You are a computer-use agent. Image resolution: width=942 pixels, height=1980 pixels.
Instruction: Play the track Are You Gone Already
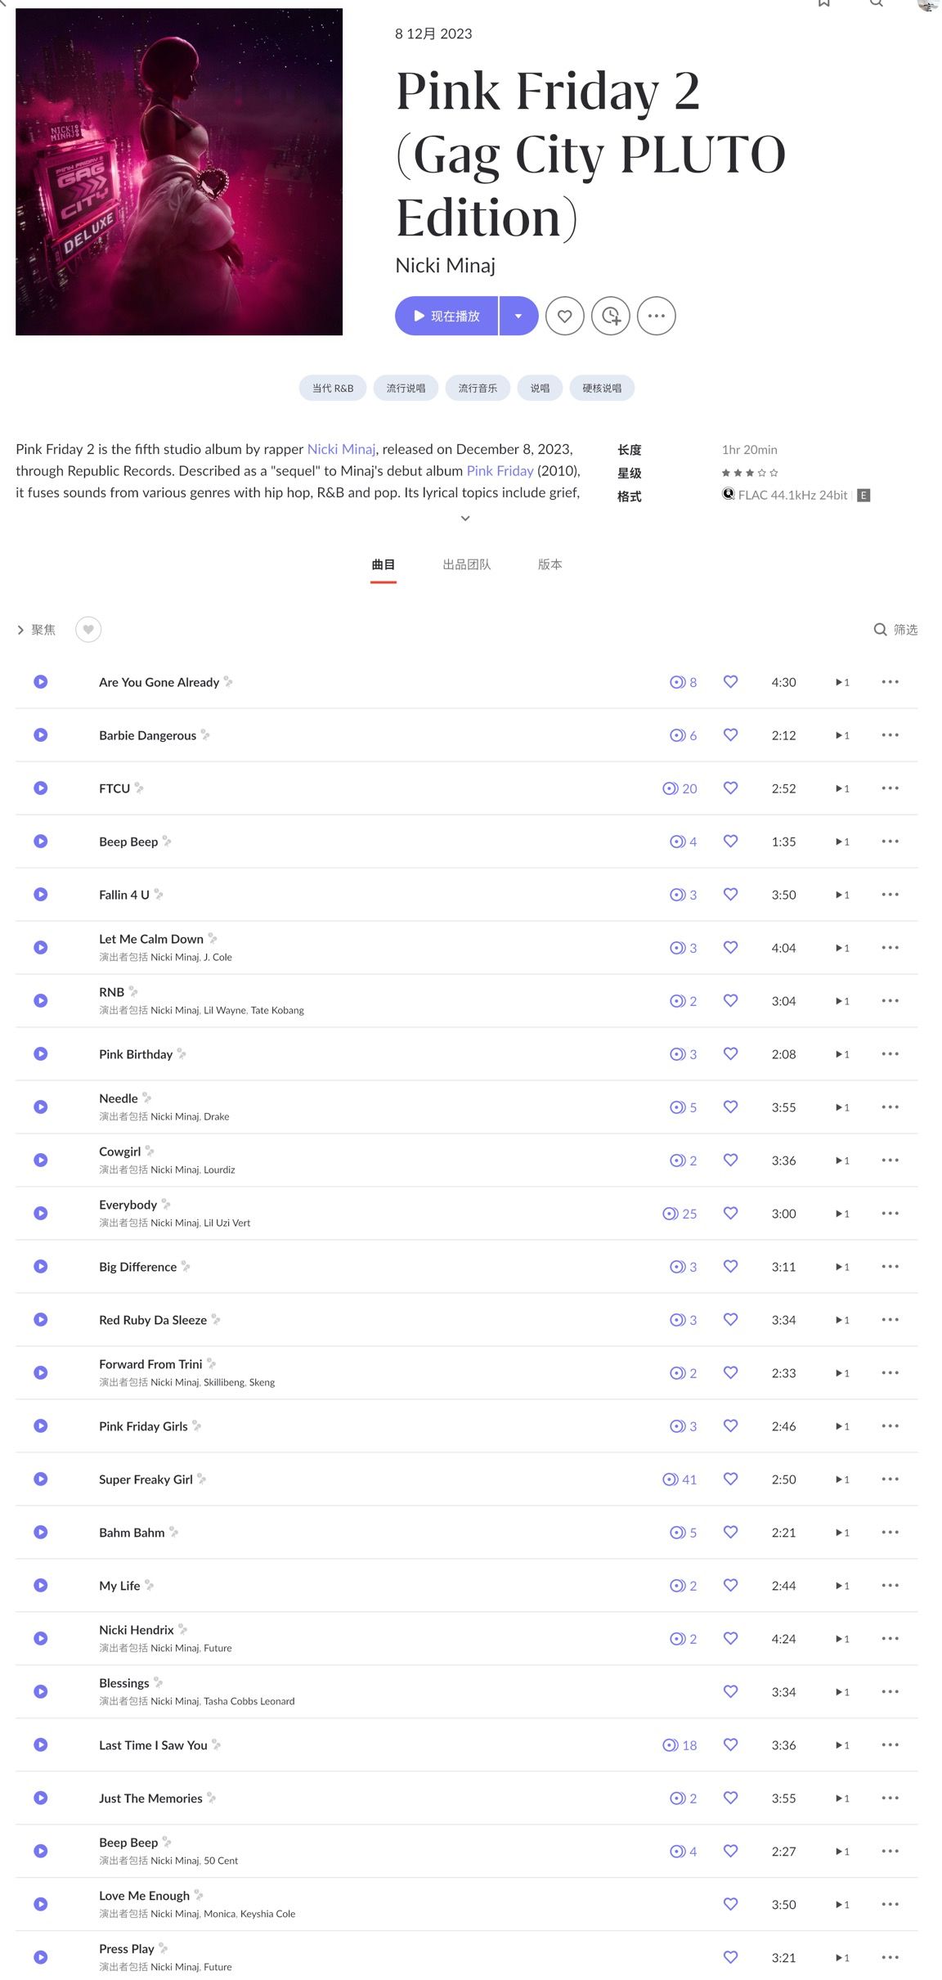tap(40, 681)
